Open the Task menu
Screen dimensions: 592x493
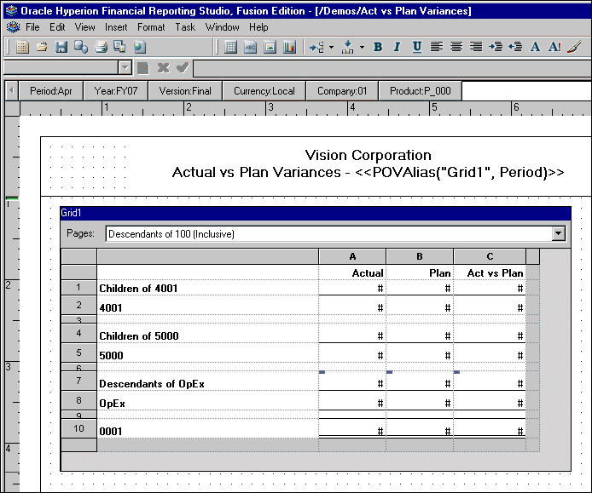tap(185, 27)
